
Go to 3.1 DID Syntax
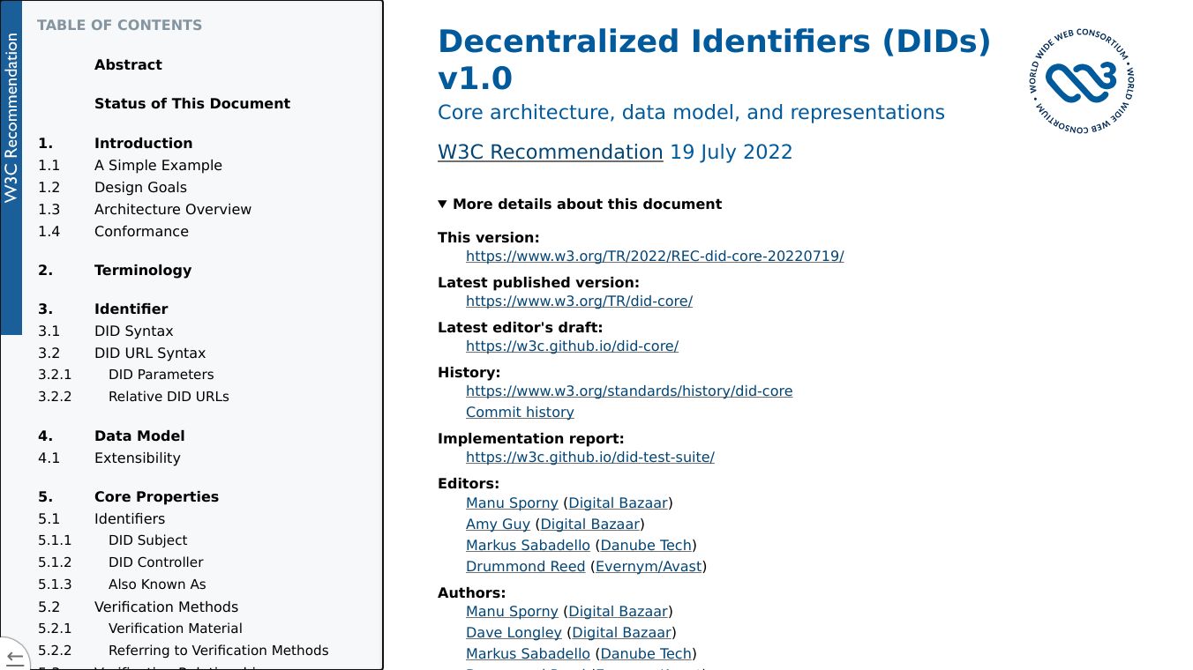(x=106, y=331)
